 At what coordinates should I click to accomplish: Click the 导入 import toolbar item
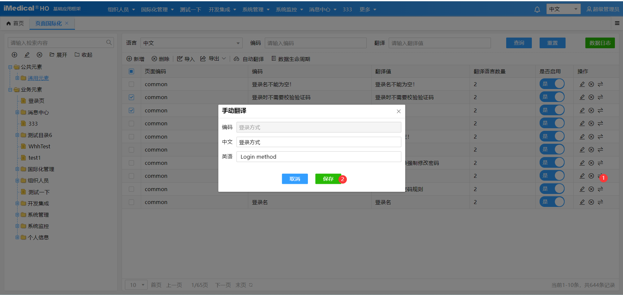point(186,59)
